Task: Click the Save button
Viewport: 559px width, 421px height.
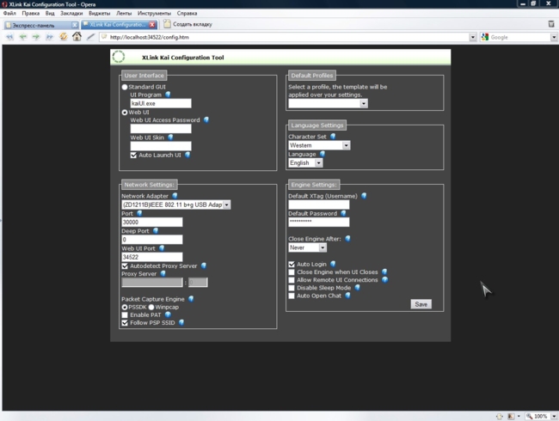Action: point(421,304)
